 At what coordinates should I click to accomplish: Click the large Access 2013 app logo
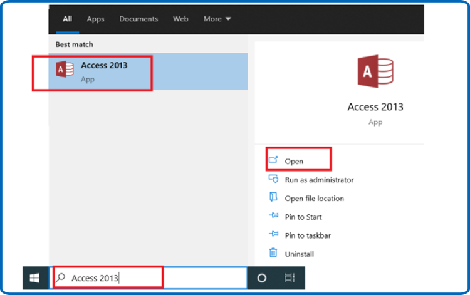375,71
